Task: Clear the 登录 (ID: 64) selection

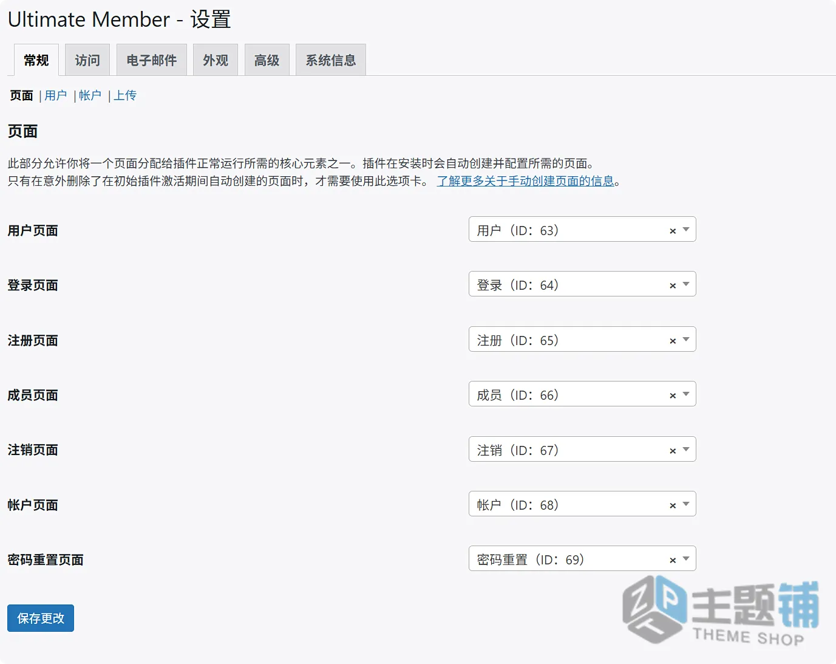Action: point(673,286)
